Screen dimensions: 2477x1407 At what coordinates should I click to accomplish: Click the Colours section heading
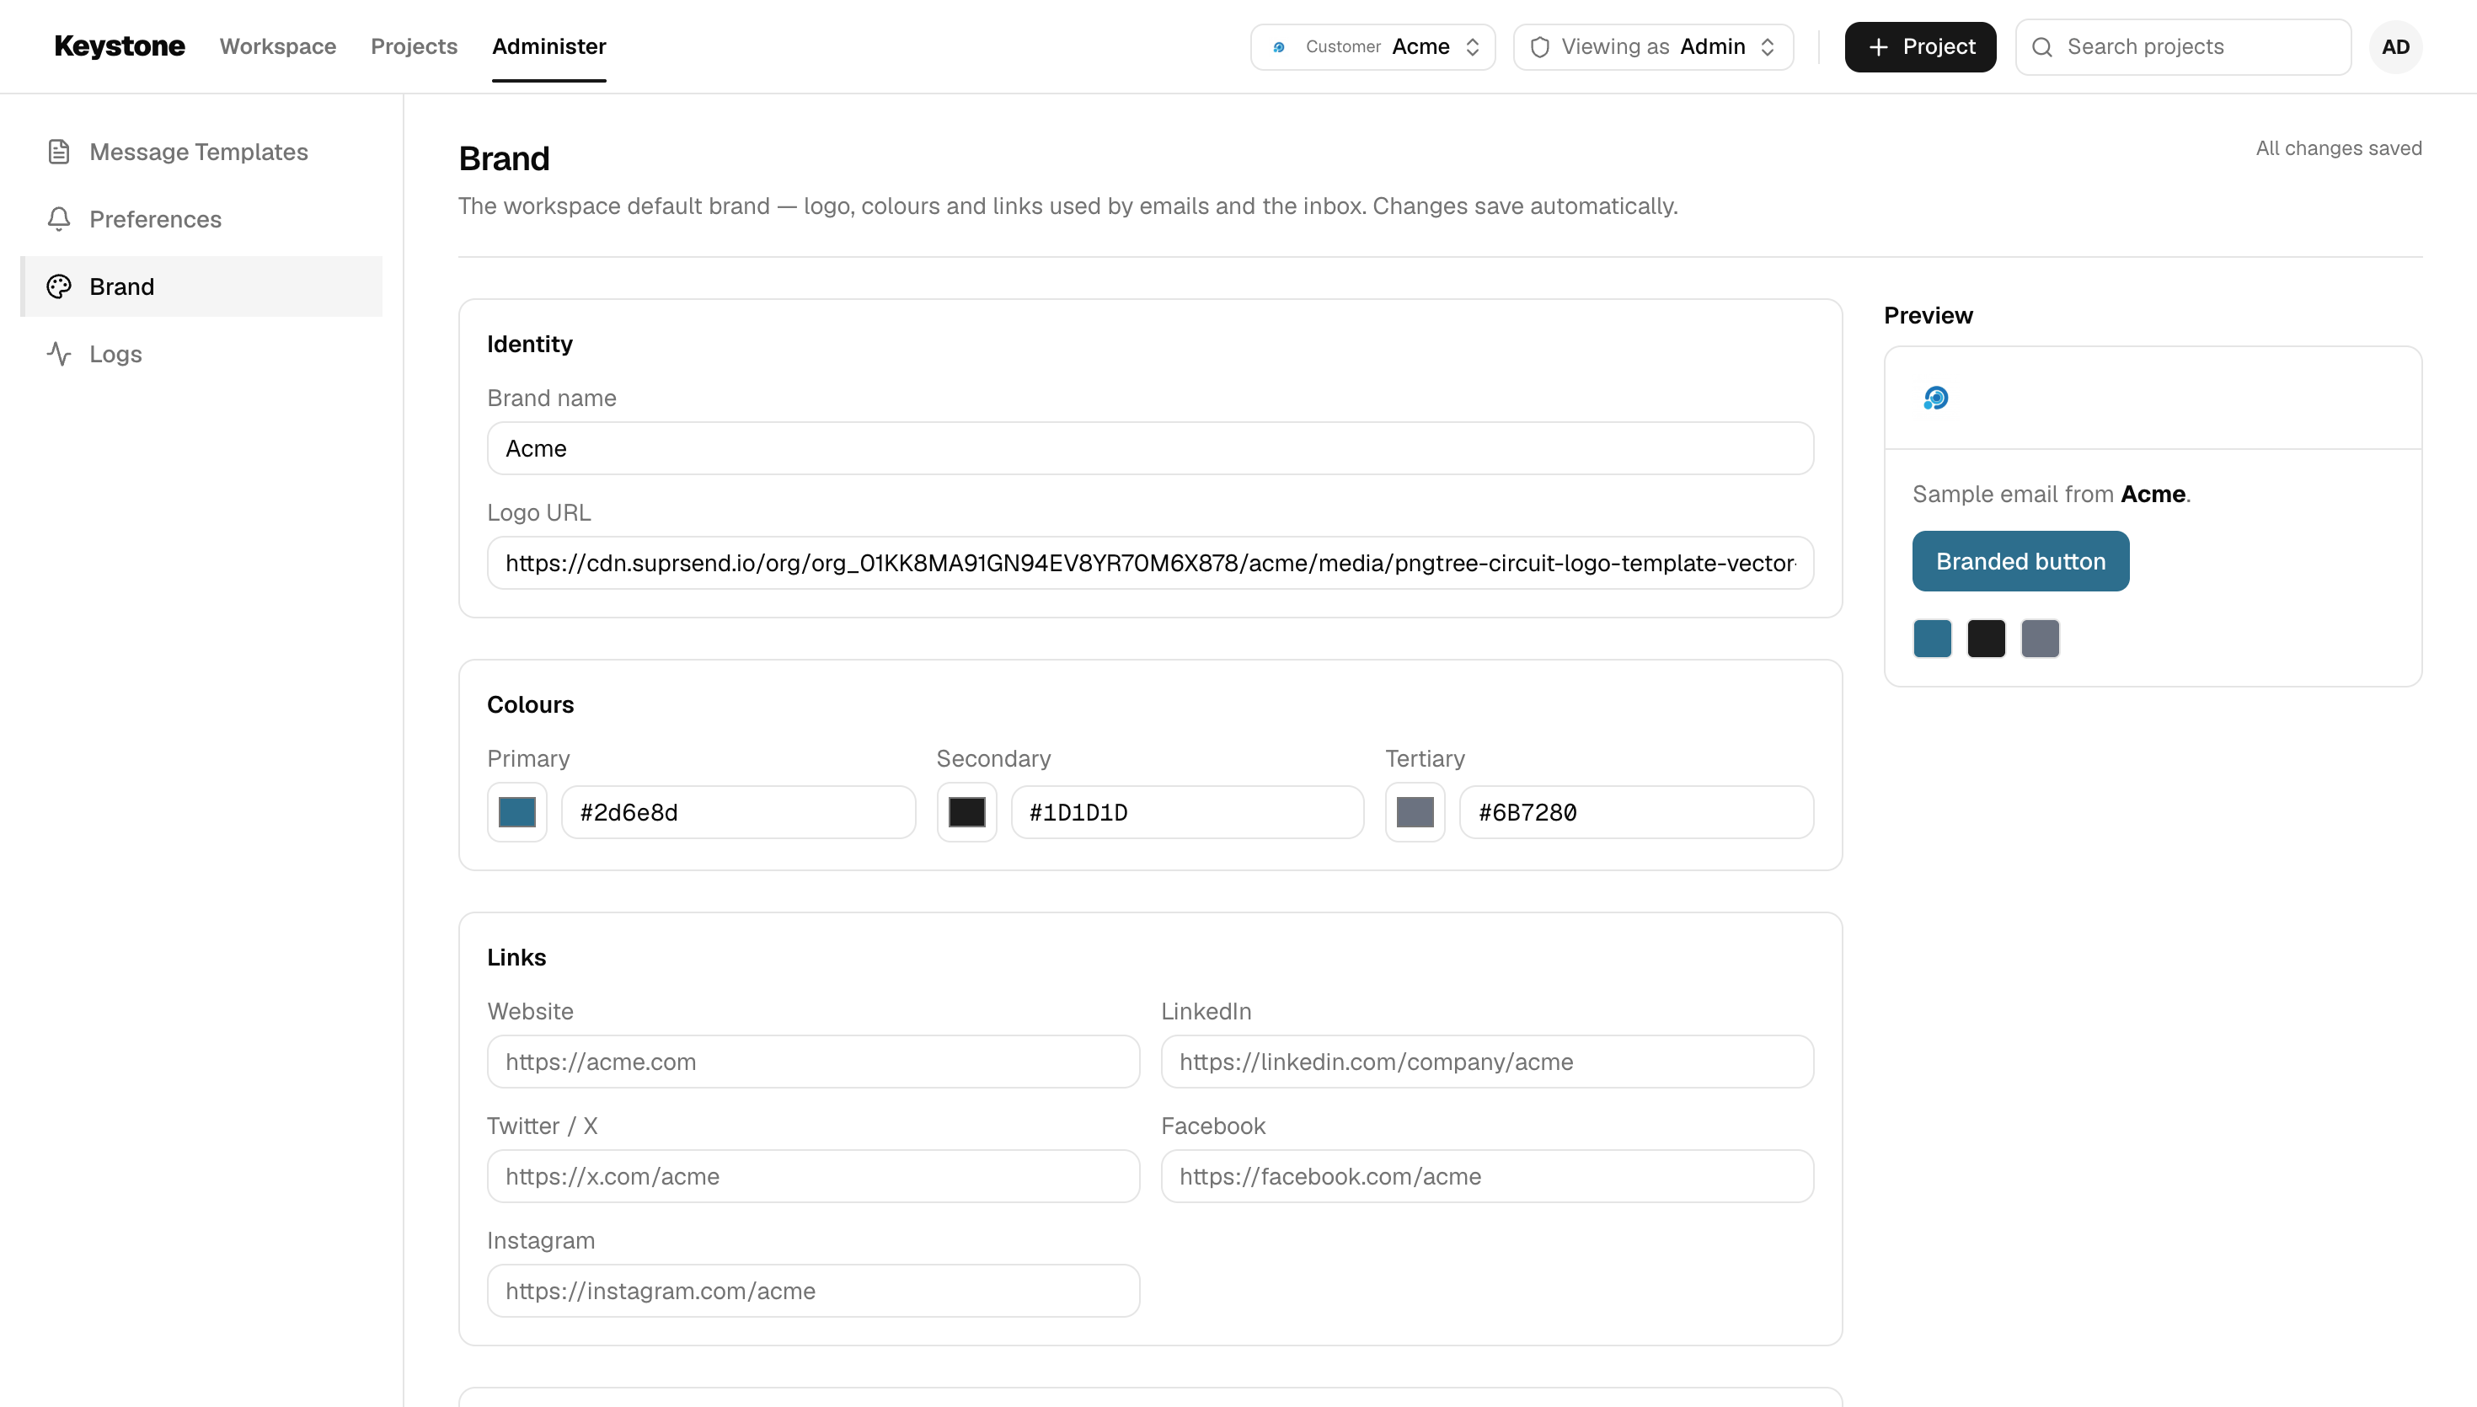pos(529,703)
